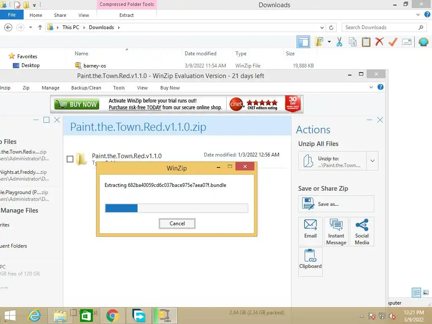Click the Unzip to button in Actions
This screenshot has width=432, height=324.
(332, 161)
